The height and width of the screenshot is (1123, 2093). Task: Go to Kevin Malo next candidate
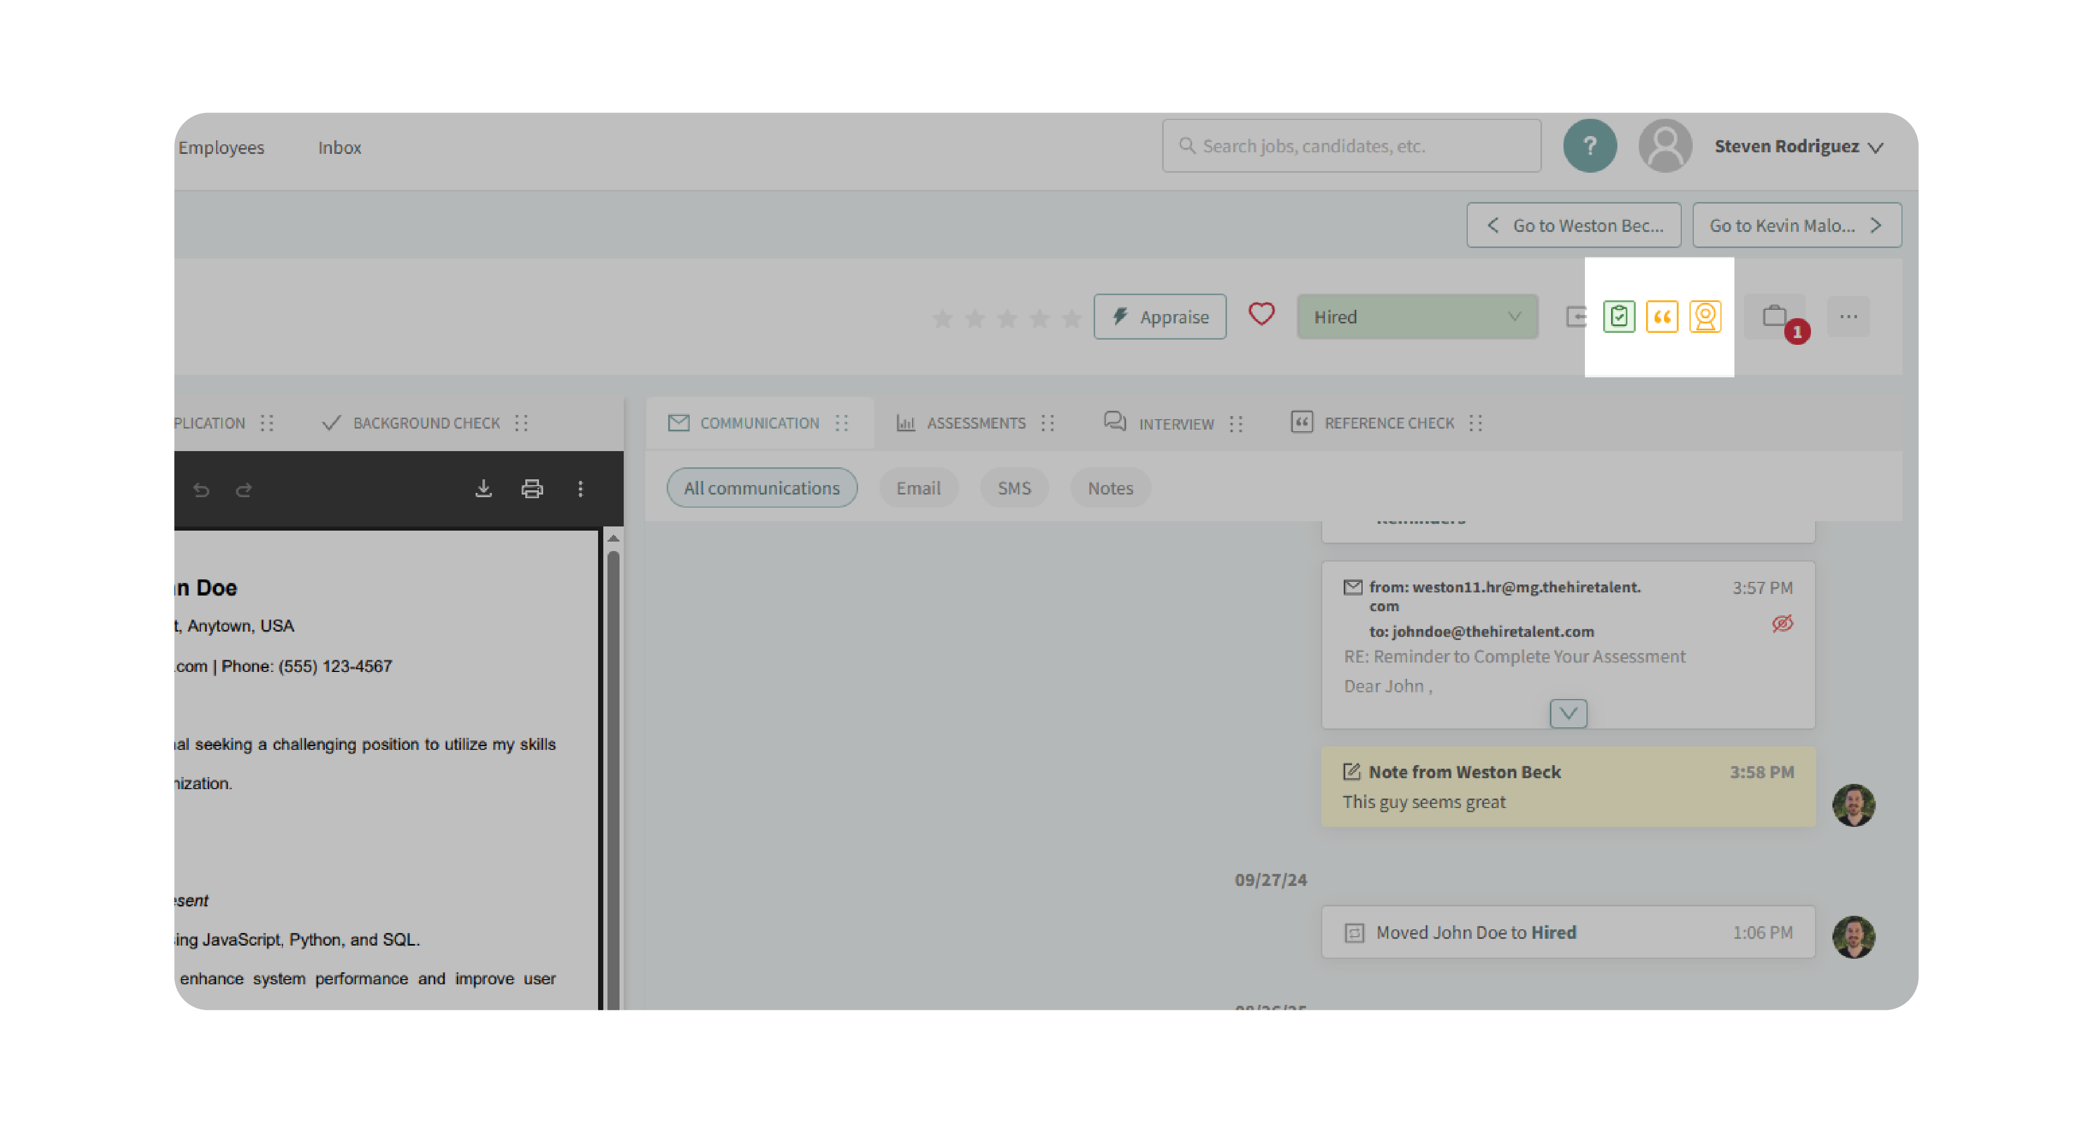pos(1796,225)
